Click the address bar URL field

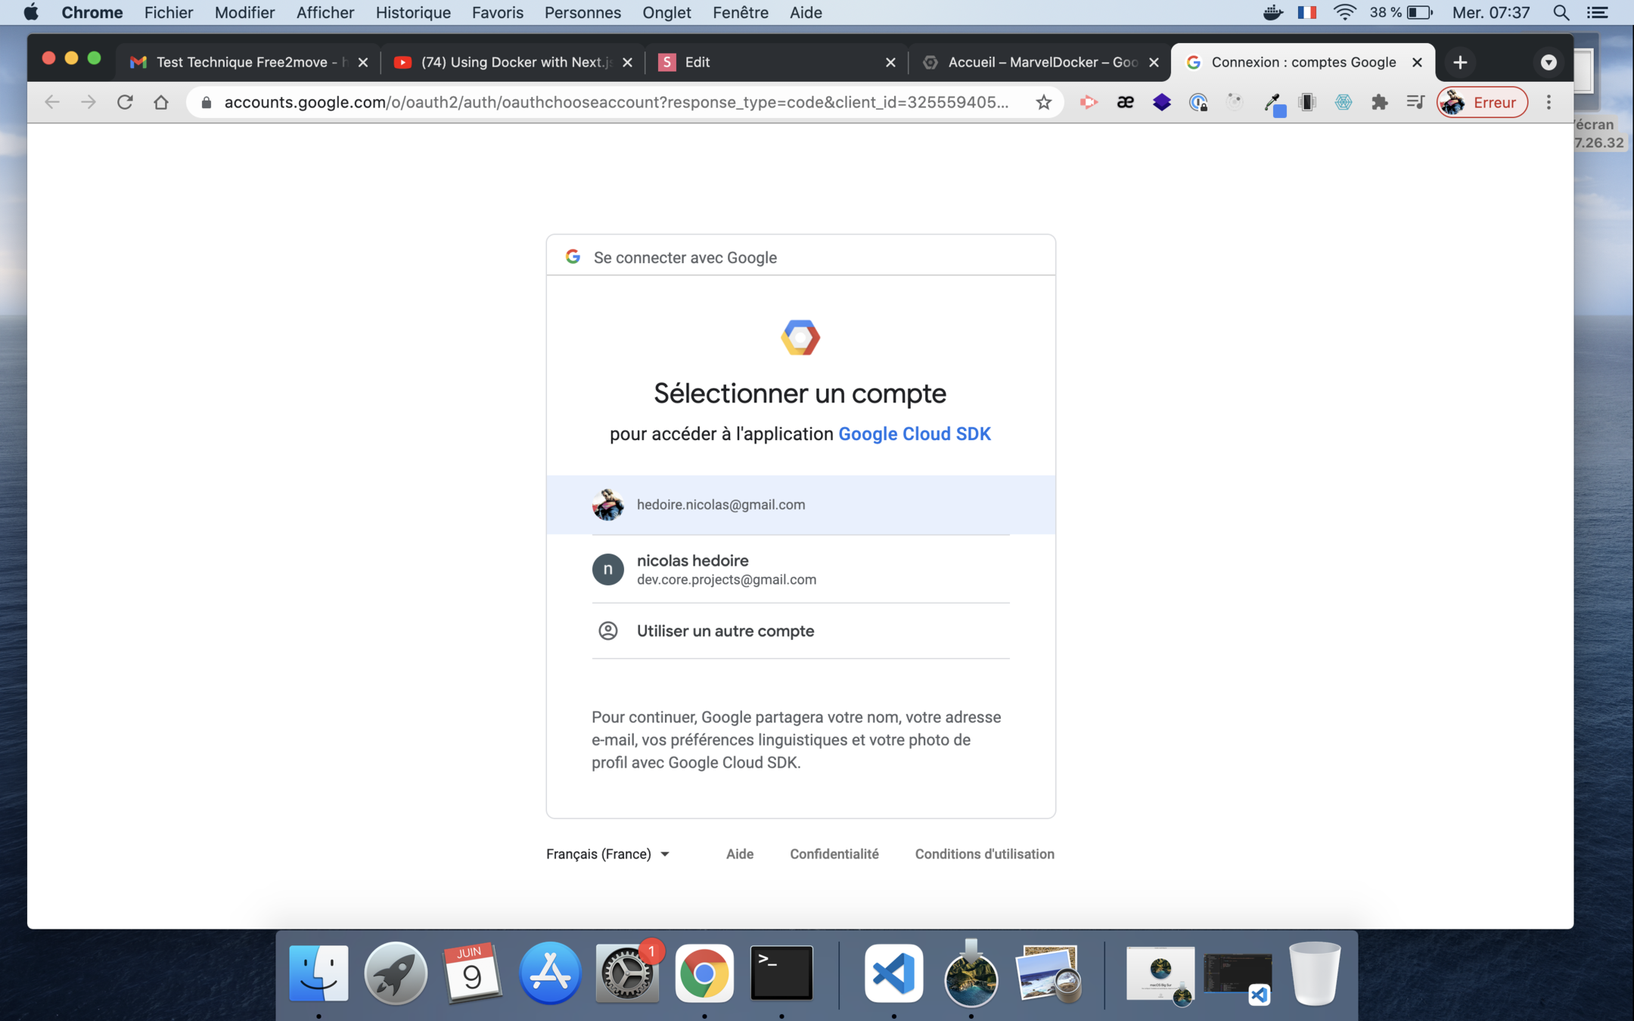pos(614,102)
